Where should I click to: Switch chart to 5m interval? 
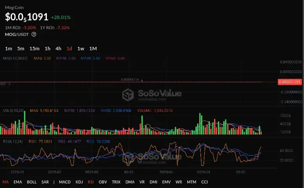click(21, 48)
